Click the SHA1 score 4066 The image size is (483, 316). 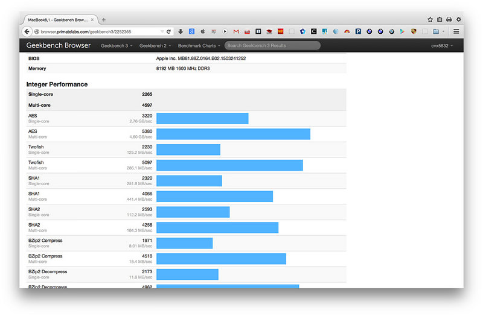pos(147,194)
